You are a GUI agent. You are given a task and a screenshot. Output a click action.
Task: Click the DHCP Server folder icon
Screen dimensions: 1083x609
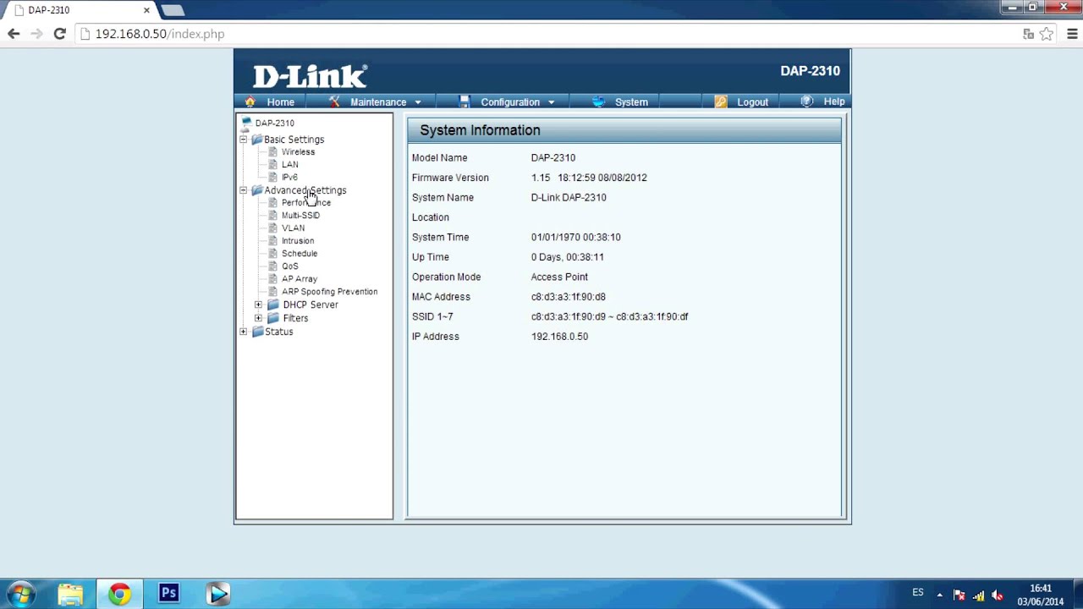pos(272,304)
